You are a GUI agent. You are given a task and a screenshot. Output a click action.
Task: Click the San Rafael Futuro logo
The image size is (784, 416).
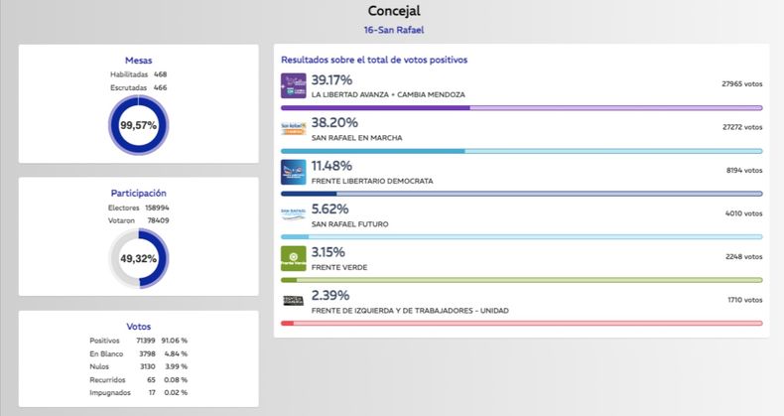pyautogui.click(x=294, y=214)
